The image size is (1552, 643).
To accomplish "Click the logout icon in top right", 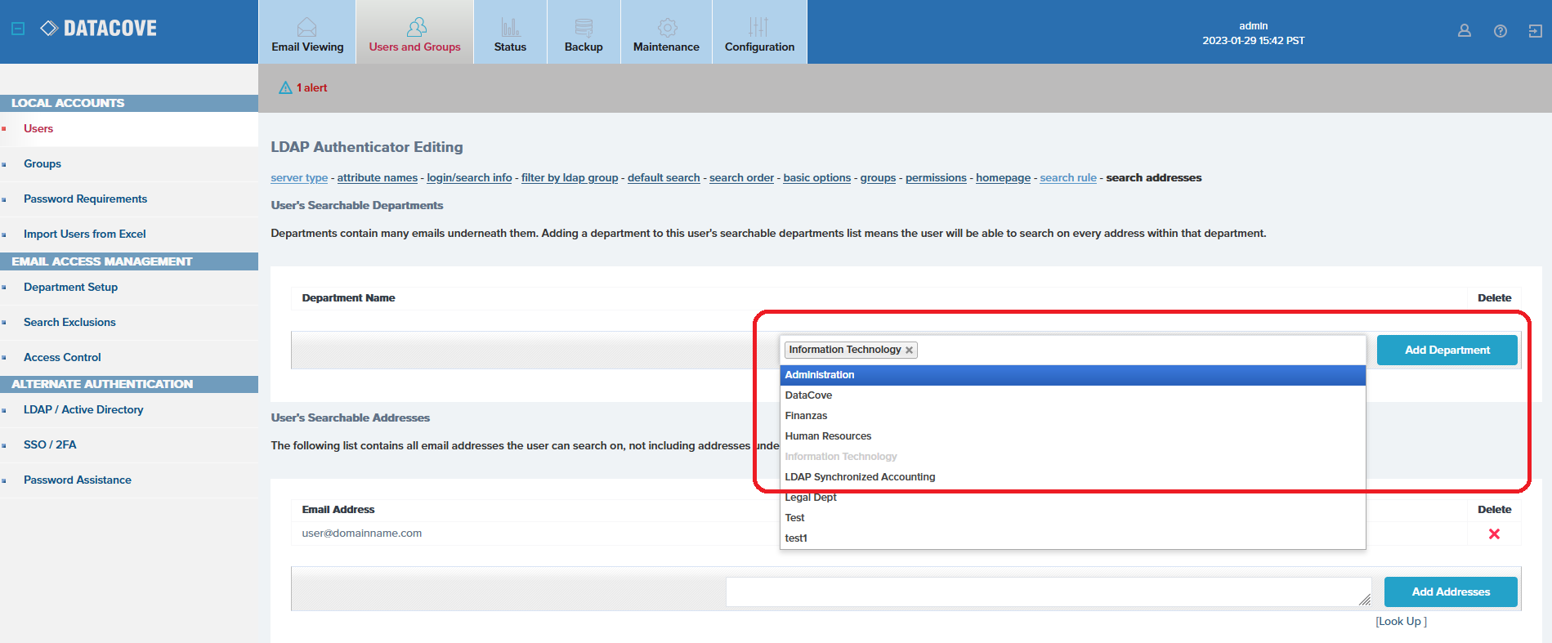I will point(1535,31).
